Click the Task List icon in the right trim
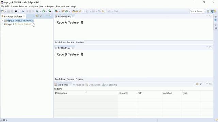Screen dimensions: 218x122 pyautogui.click(x=216, y=28)
